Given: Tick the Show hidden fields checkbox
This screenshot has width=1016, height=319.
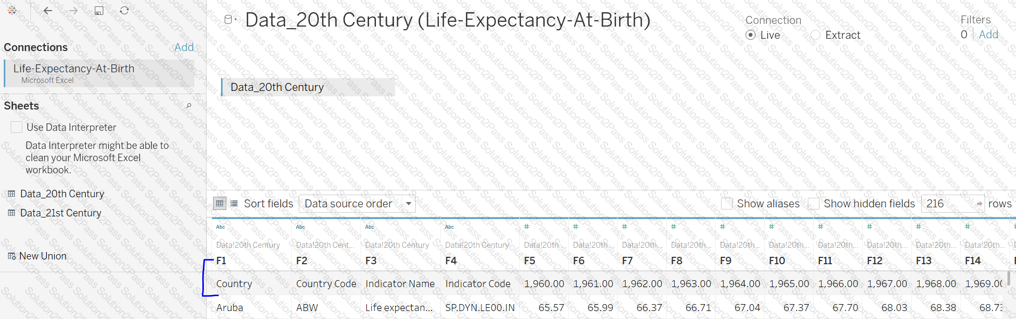Looking at the screenshot, I should click(814, 204).
